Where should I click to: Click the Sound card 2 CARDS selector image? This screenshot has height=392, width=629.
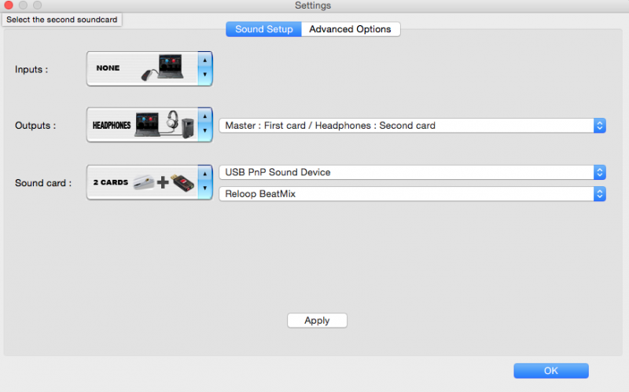click(143, 182)
